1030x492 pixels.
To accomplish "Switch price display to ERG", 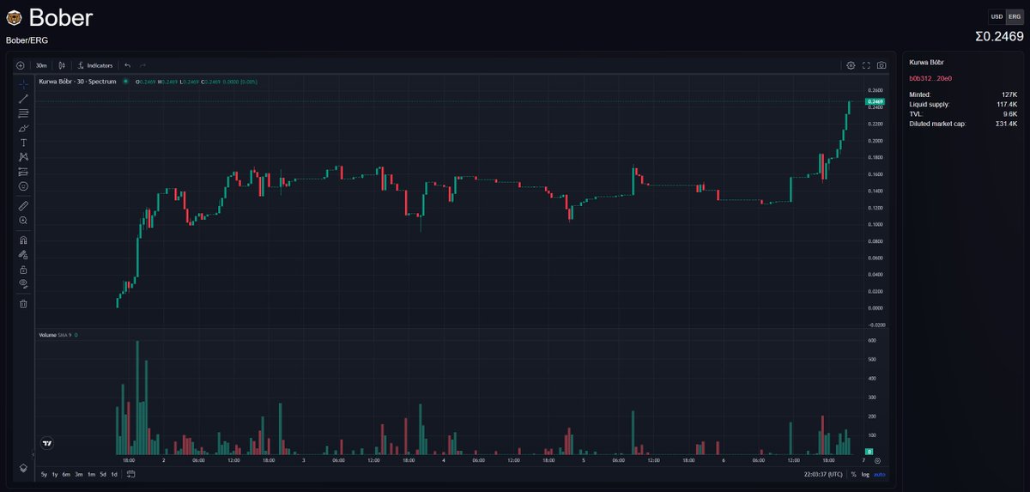I will pyautogui.click(x=1015, y=16).
